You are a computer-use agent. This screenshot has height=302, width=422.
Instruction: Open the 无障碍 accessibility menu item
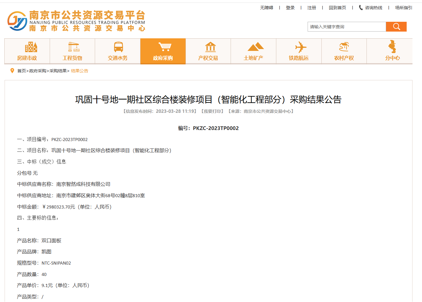(x=266, y=7)
